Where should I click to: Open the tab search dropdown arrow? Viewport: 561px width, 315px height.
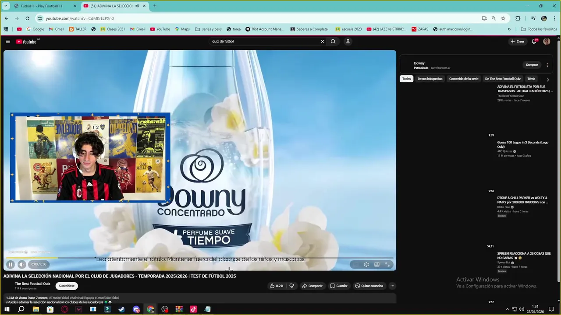coord(6,6)
